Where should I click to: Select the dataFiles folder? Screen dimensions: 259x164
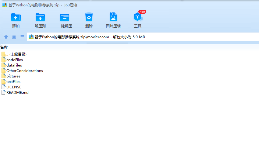[x=12, y=65]
